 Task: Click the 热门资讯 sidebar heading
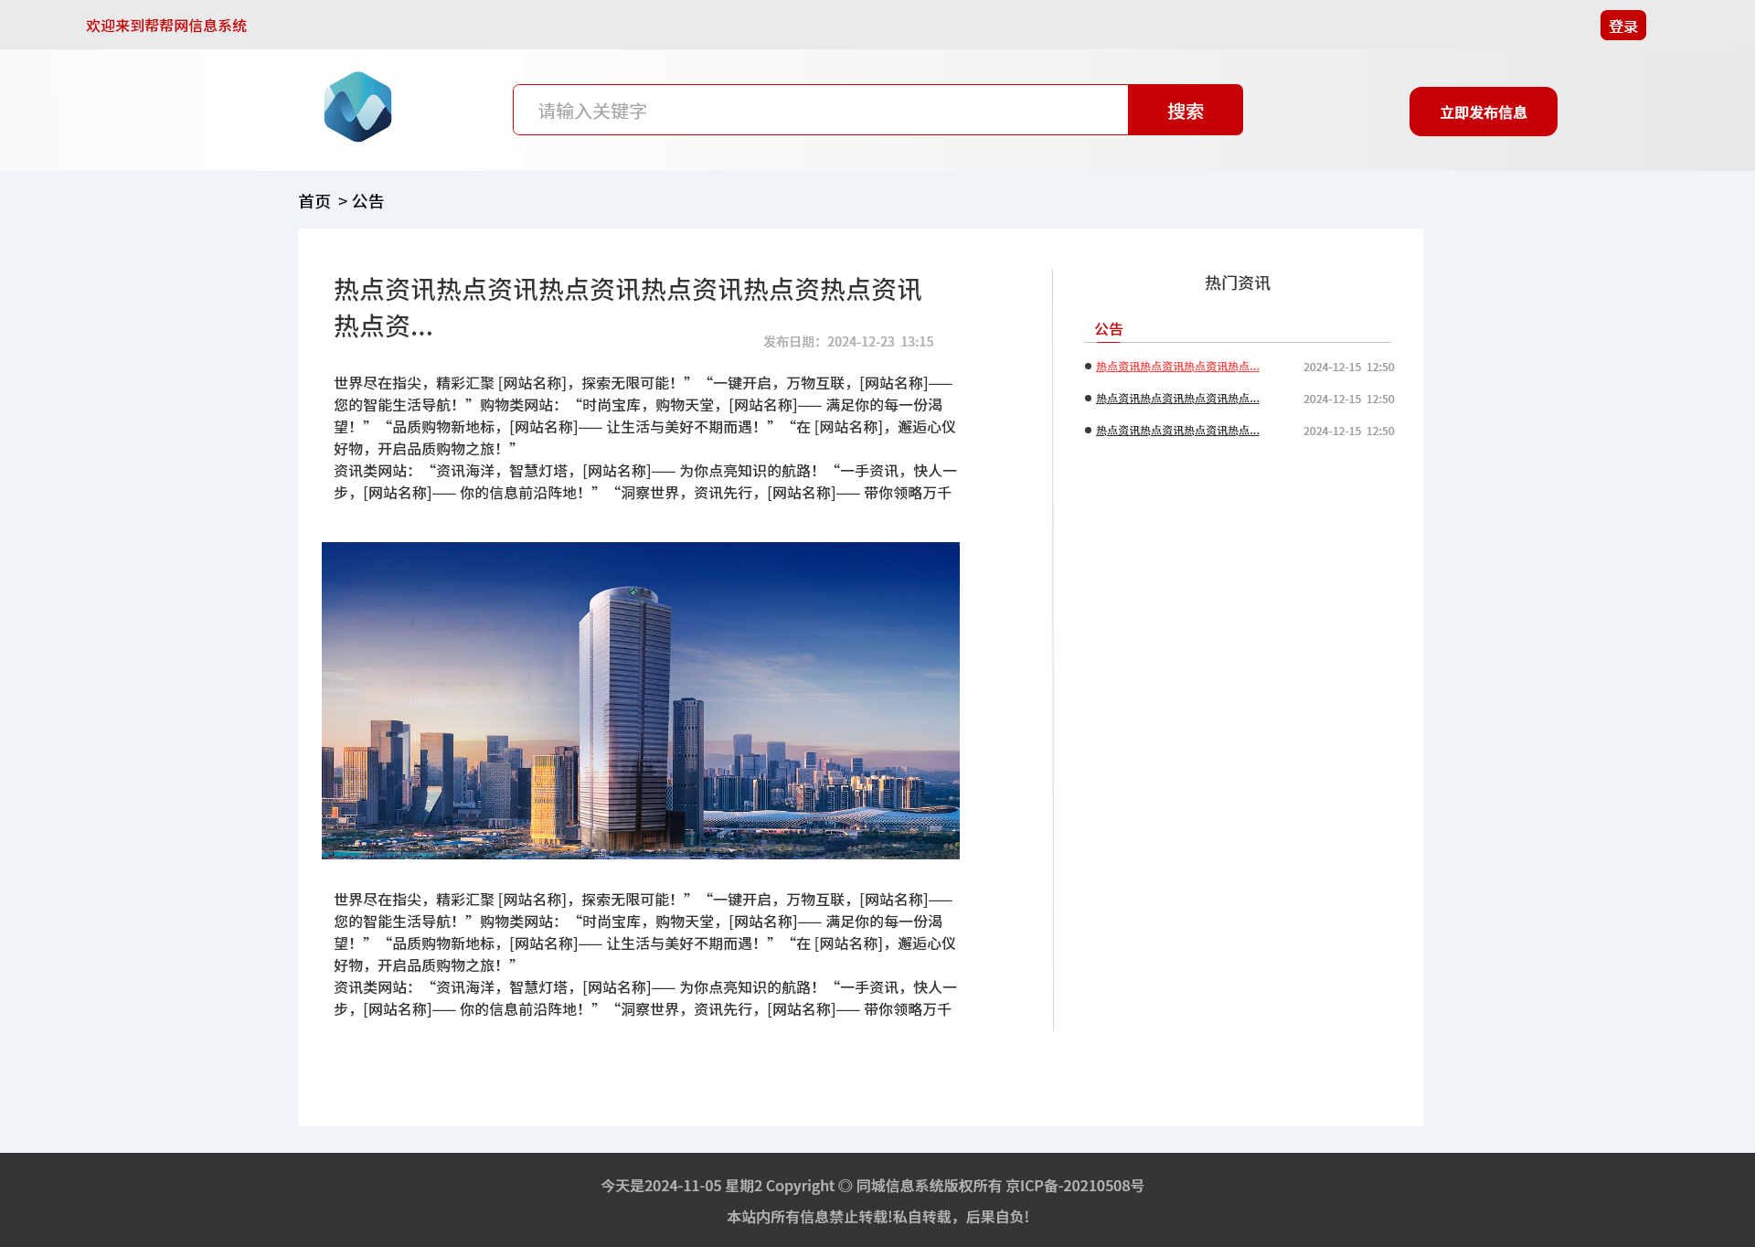(1237, 283)
